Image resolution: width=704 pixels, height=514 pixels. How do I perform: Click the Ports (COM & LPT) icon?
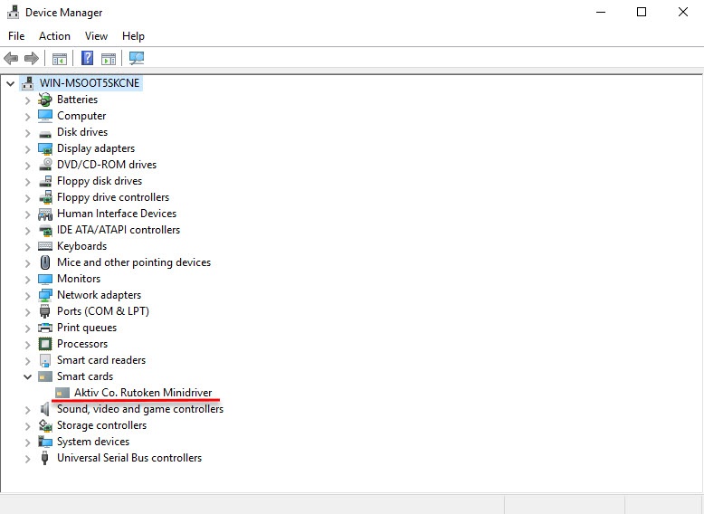pyautogui.click(x=44, y=311)
